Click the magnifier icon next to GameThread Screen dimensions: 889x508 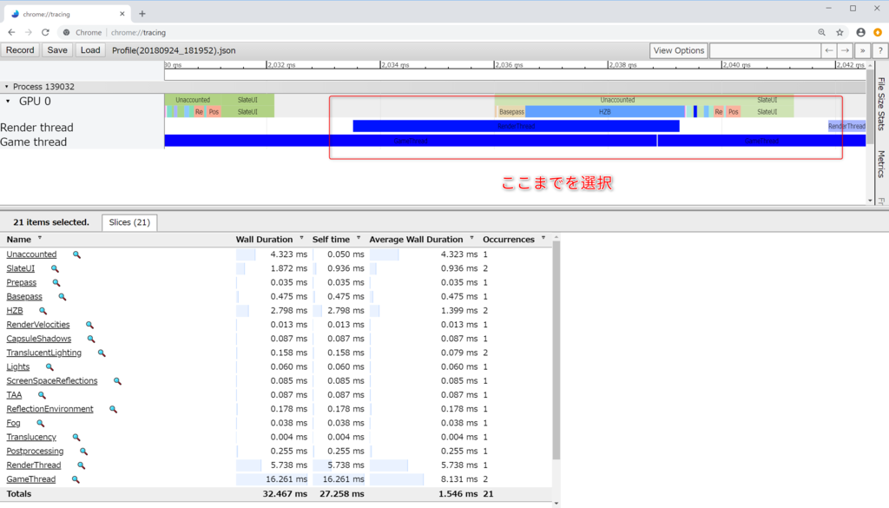(76, 479)
